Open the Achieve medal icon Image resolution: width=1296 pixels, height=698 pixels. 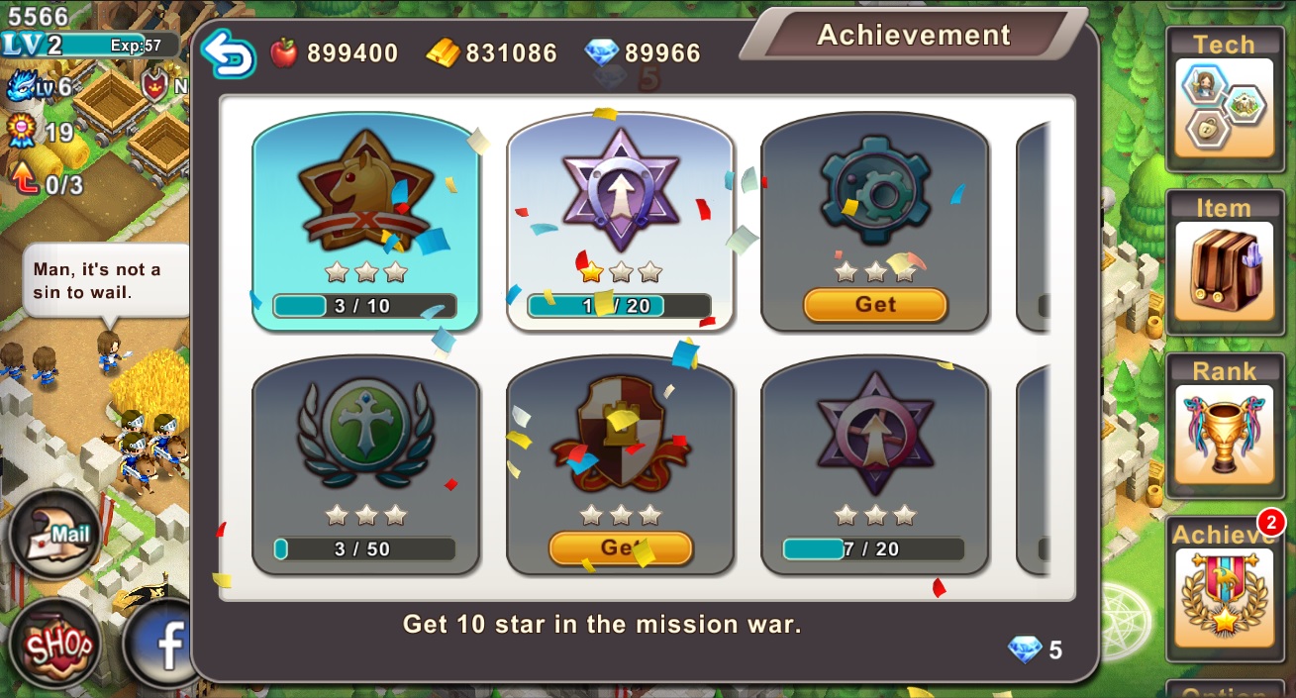[x=1224, y=597]
